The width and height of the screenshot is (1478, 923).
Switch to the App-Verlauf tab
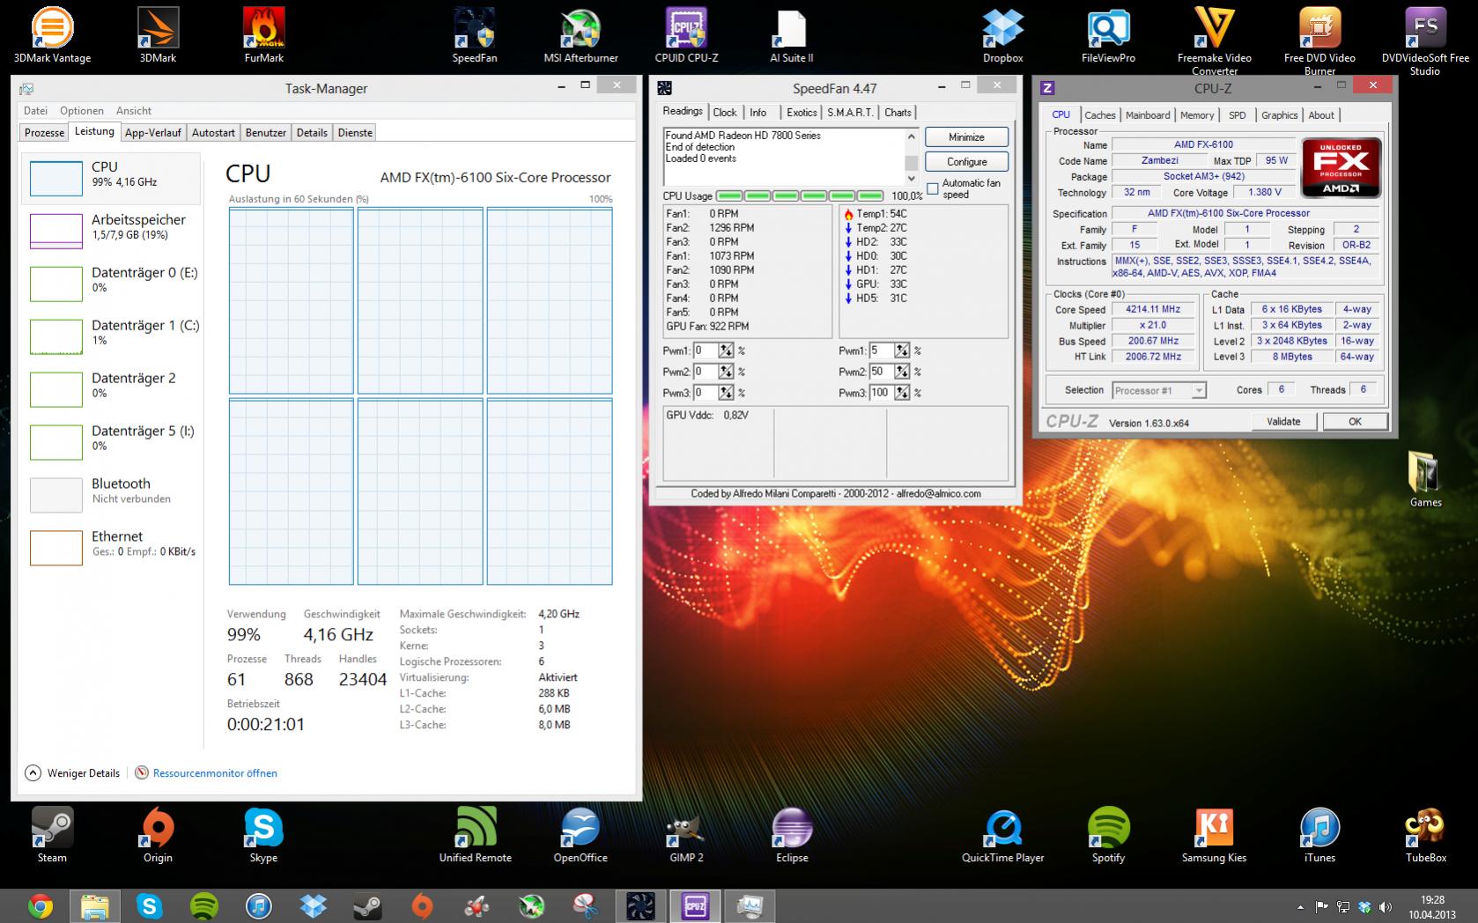click(x=153, y=133)
